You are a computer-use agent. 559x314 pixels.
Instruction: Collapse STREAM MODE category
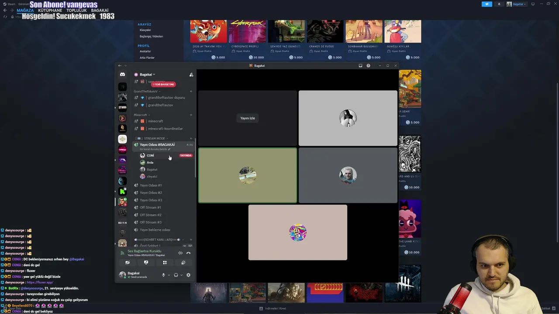pos(152,139)
